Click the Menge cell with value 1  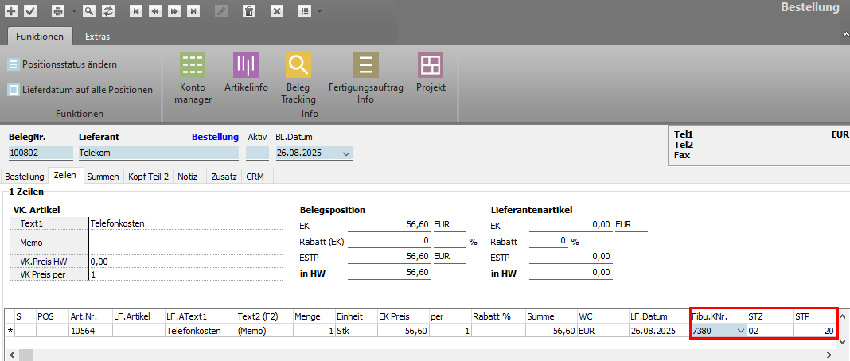point(314,330)
